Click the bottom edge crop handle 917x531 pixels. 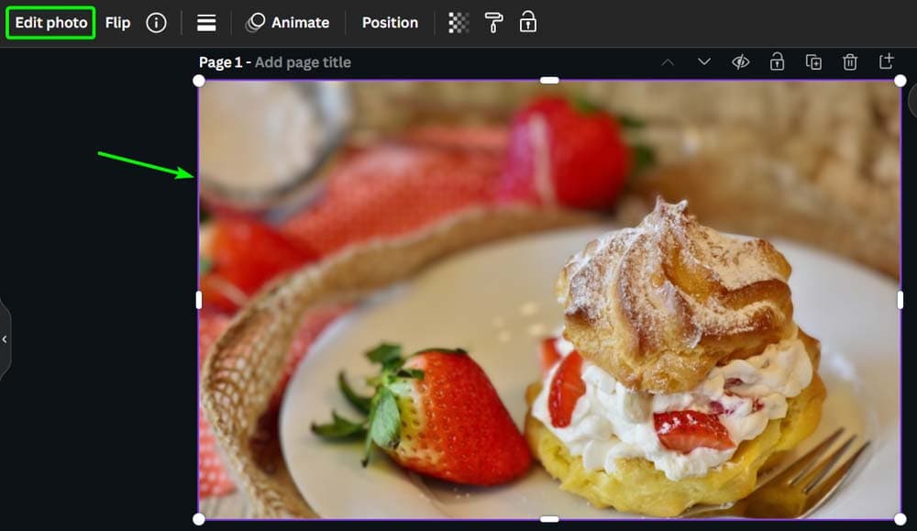(x=549, y=519)
